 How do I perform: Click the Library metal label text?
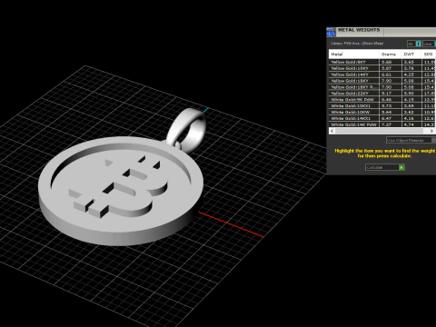(357, 44)
